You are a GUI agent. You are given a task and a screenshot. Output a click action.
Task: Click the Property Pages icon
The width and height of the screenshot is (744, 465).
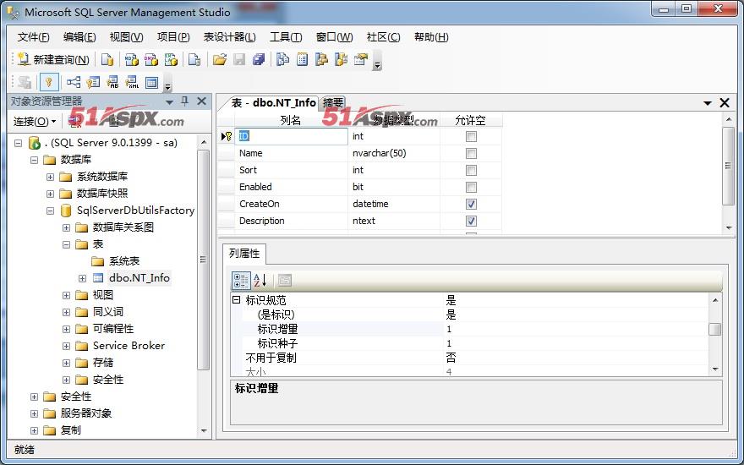coord(284,281)
